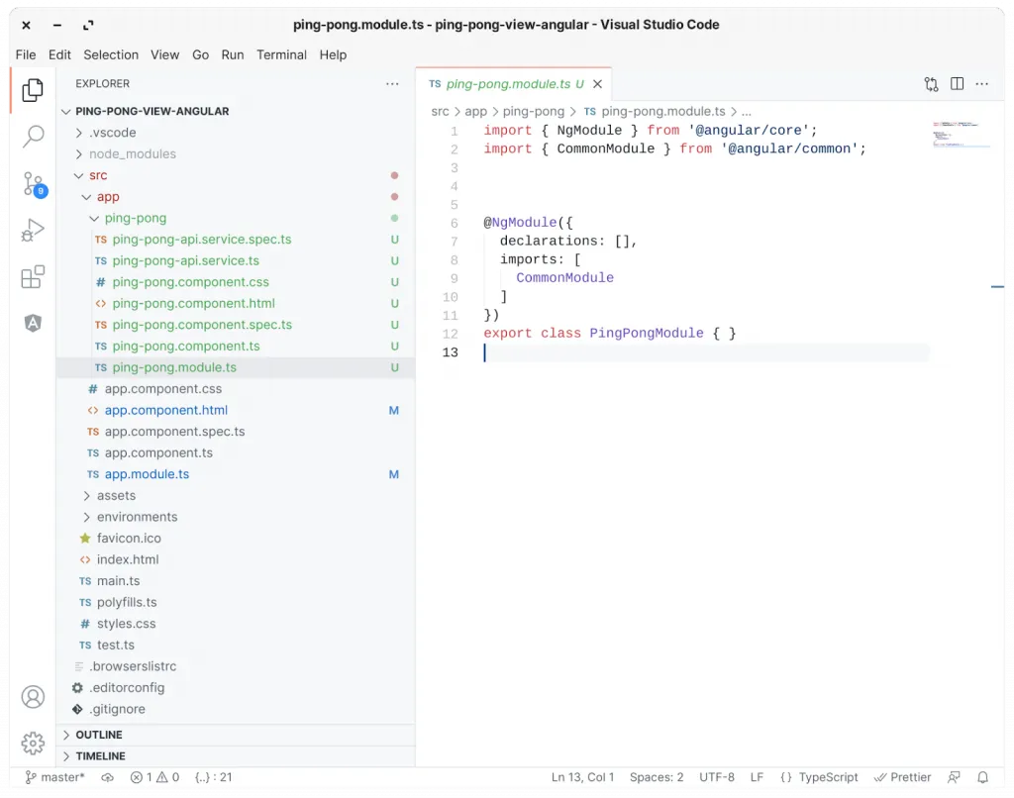Screen dimensions: 1014x798
Task: Open the Extensions view icon
Action: coord(33,277)
